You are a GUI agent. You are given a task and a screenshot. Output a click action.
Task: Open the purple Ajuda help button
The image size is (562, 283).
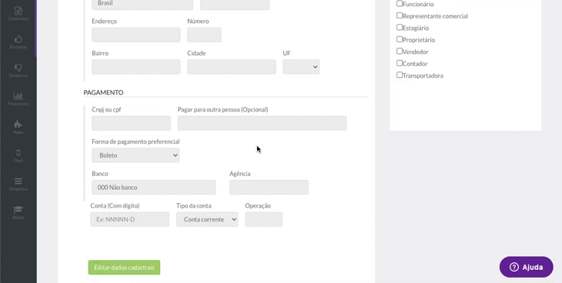point(526,267)
